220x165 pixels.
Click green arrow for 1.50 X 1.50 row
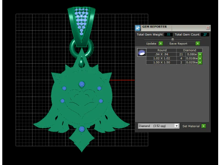tap(200, 62)
